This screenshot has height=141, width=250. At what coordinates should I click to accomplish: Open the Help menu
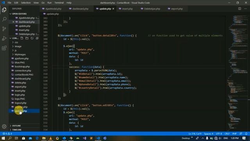(x=69, y=3)
